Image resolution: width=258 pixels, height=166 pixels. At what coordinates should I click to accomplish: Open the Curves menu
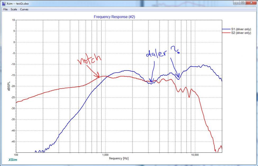point(24,9)
